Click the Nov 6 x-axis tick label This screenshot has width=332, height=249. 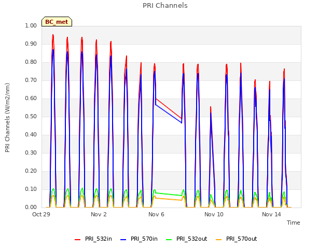tap(156, 214)
